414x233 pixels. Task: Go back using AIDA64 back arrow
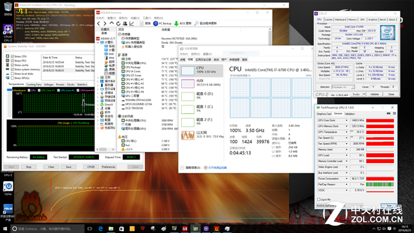98,23
